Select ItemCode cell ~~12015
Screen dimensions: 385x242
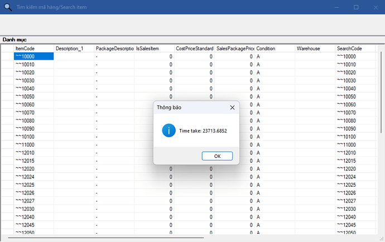pos(33,161)
